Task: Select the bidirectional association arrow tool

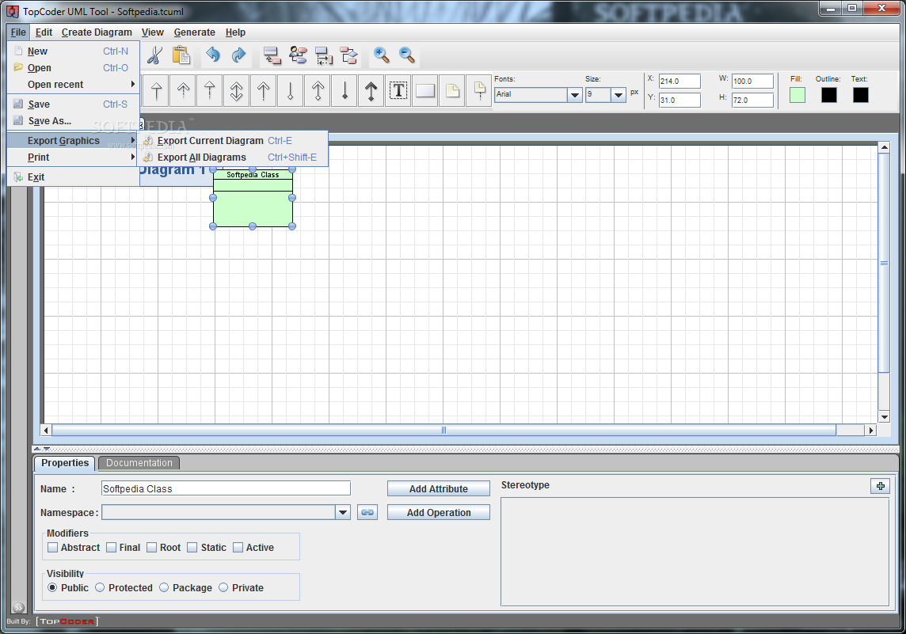Action: pos(236,91)
